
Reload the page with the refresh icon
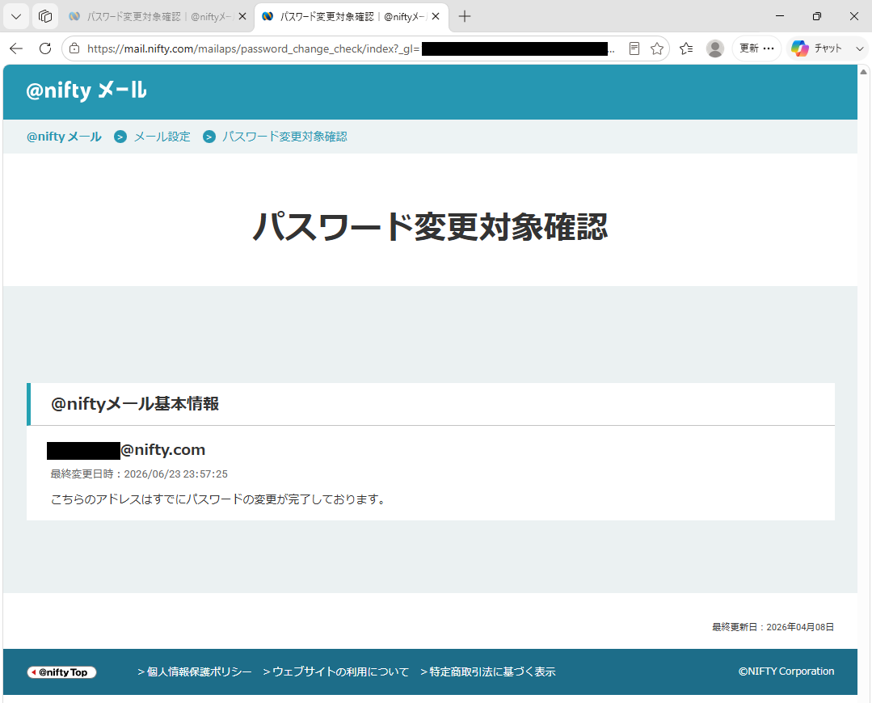[x=45, y=48]
